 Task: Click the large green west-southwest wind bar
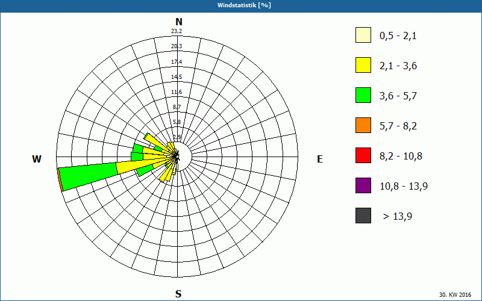pos(89,176)
